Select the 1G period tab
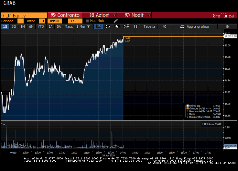The image size is (238, 171). pos(5,26)
